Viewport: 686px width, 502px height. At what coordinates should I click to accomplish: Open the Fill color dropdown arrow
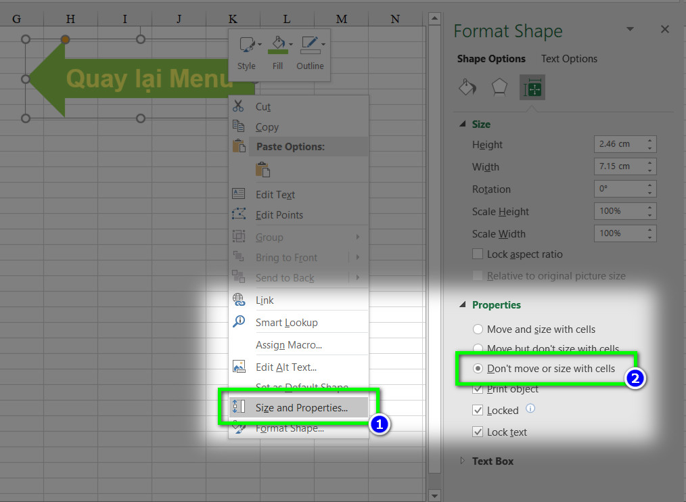point(291,45)
